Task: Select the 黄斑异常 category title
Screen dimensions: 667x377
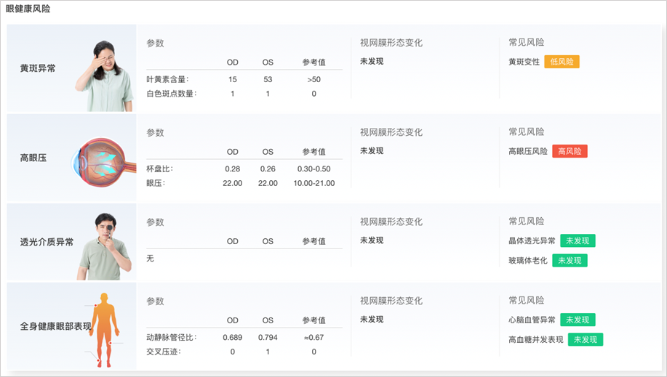Action: coord(38,68)
